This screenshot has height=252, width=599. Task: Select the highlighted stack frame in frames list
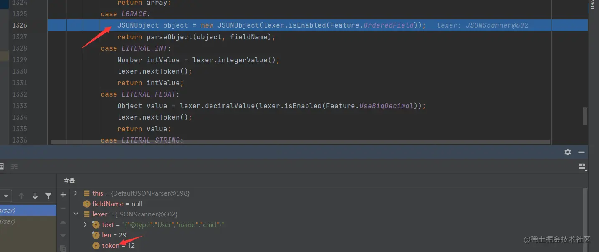click(x=28, y=210)
